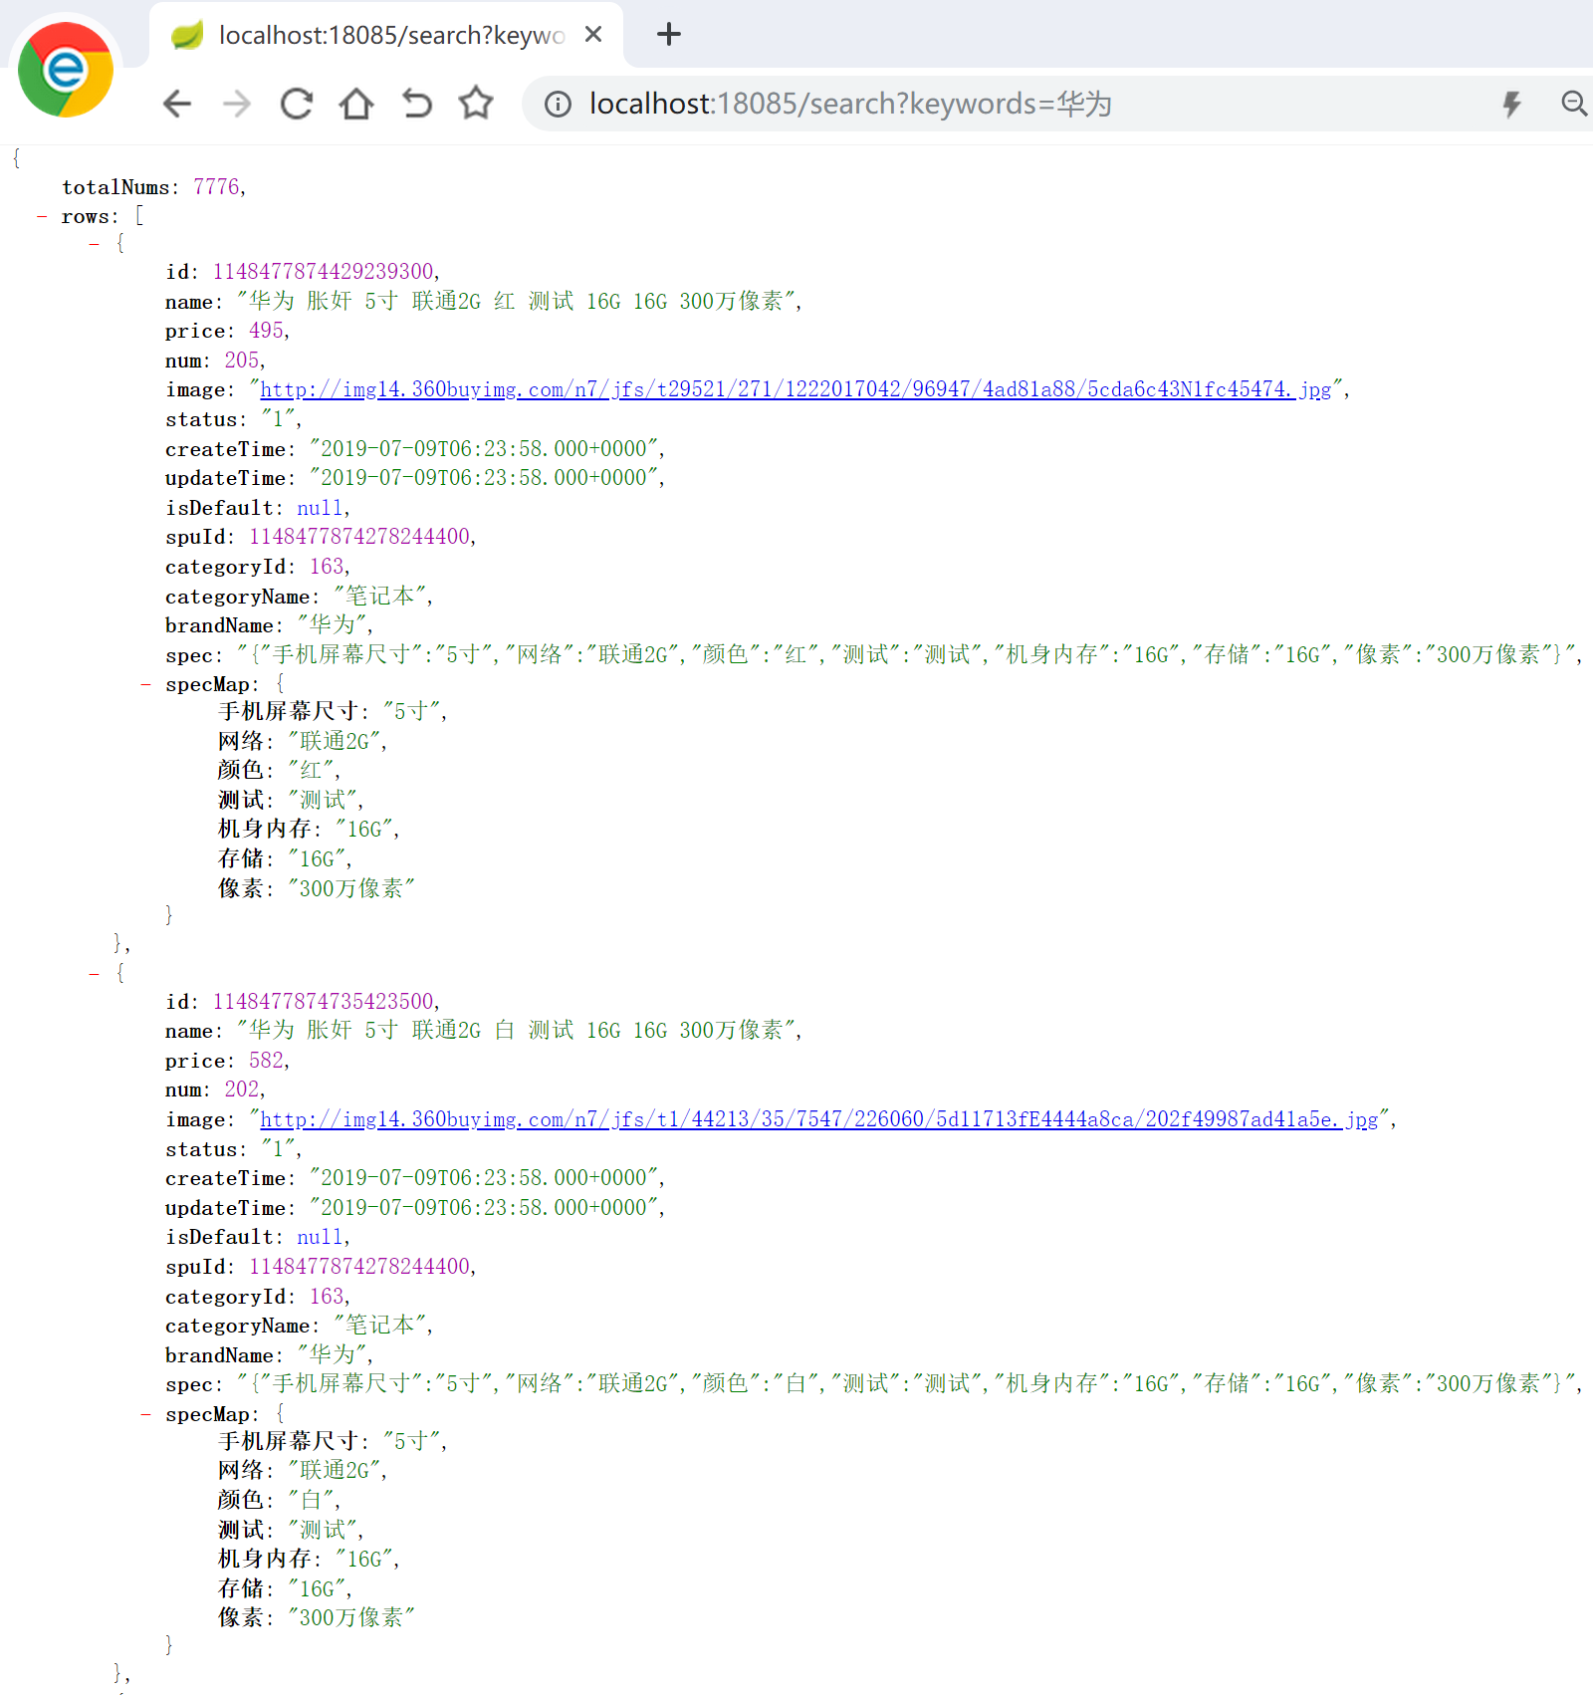Click the undo/restore closed page icon
Viewport: 1593px width, 1695px height.
tap(416, 104)
